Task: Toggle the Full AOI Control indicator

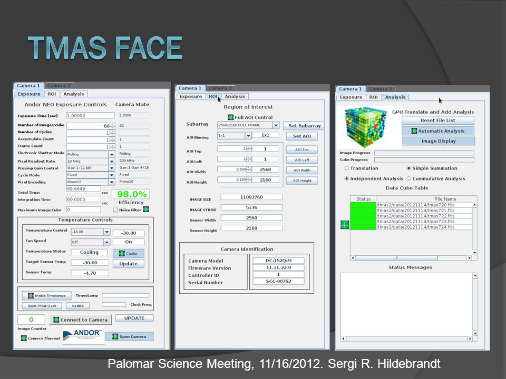Action: click(x=230, y=117)
